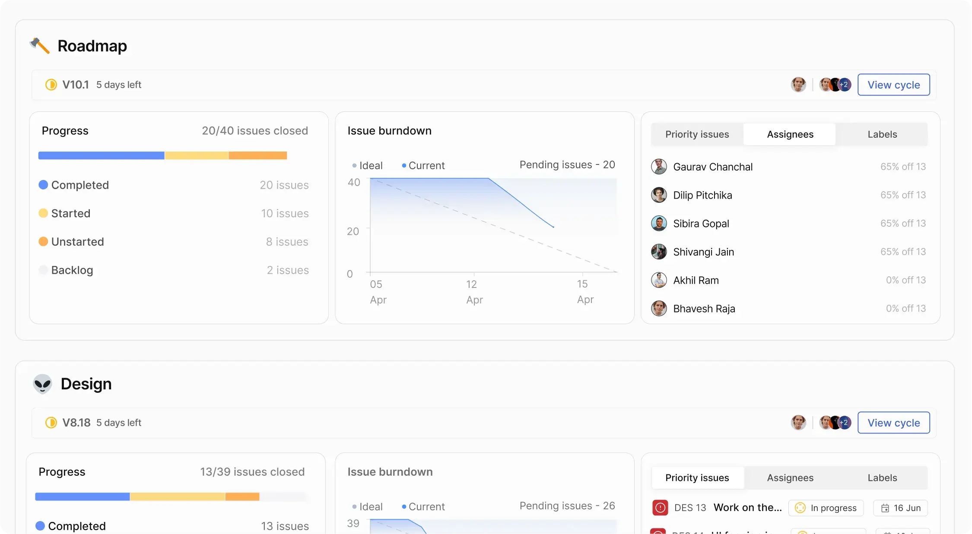Open the In progress status of DES 13
972x534 pixels.
tap(826, 508)
